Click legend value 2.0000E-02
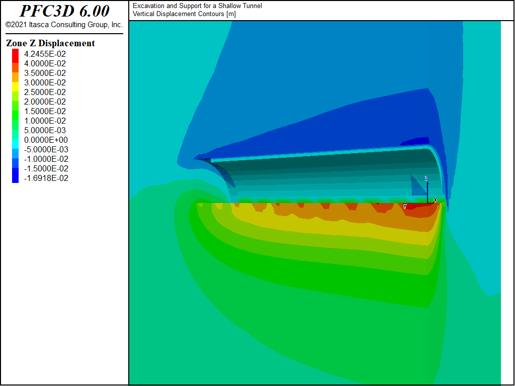The height and width of the screenshot is (386, 515). (45, 102)
